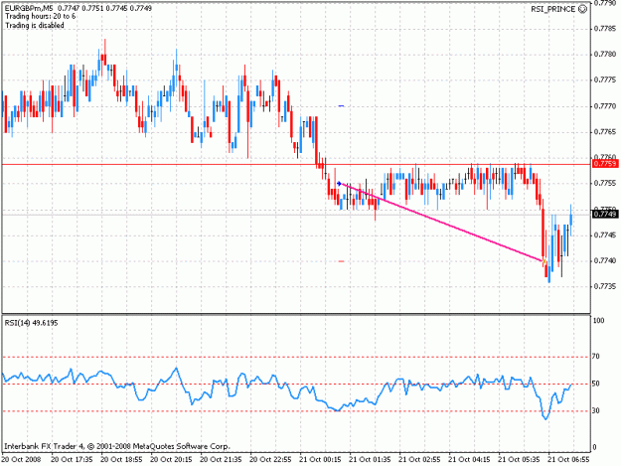Viewport: 621px width, 466px height.
Task: Click the blue order open arrow marker
Action: [x=339, y=183]
